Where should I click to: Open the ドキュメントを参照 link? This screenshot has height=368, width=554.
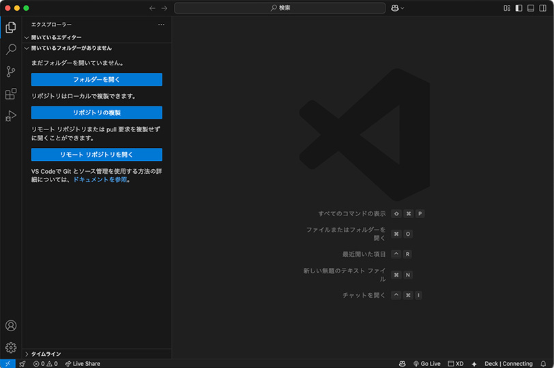(x=100, y=180)
